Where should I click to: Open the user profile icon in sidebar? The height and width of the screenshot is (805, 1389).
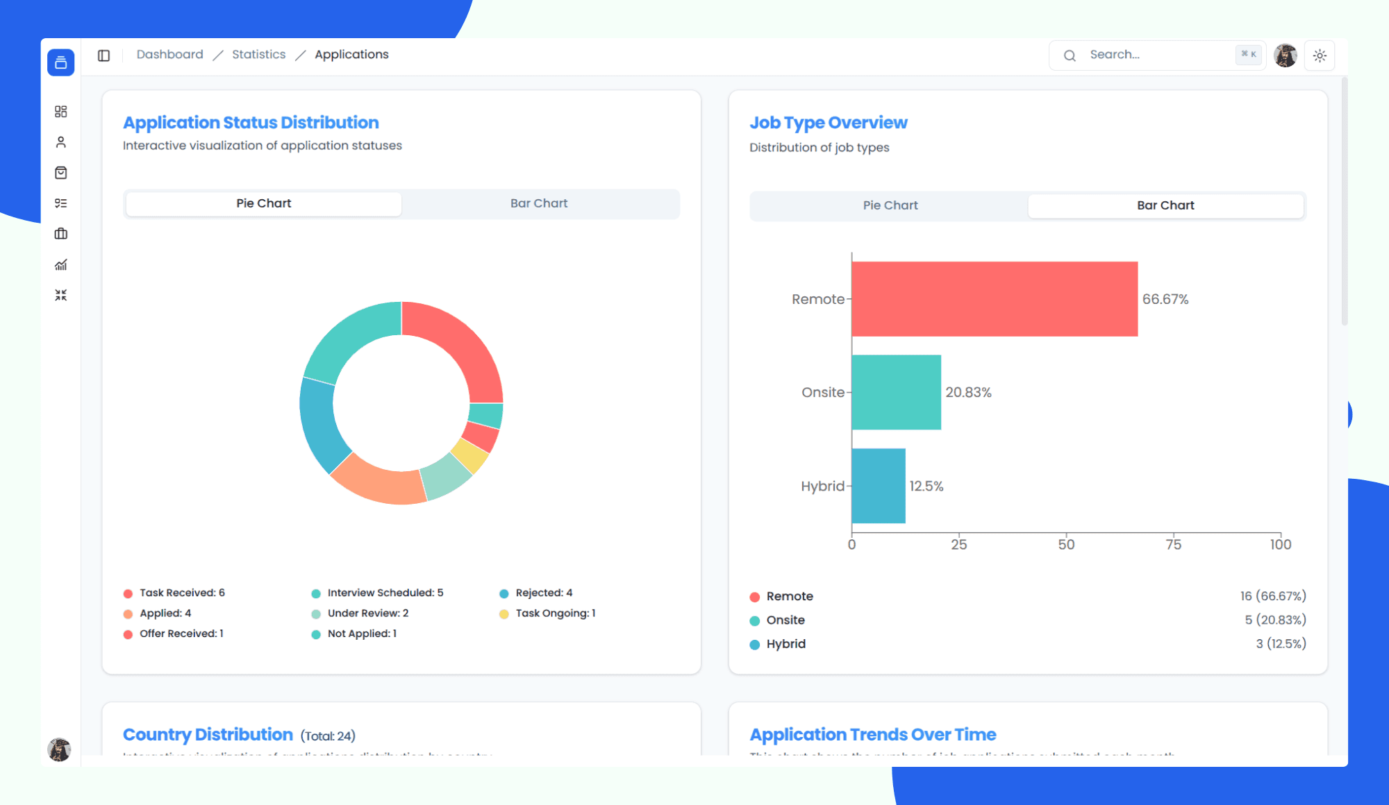tap(61, 142)
